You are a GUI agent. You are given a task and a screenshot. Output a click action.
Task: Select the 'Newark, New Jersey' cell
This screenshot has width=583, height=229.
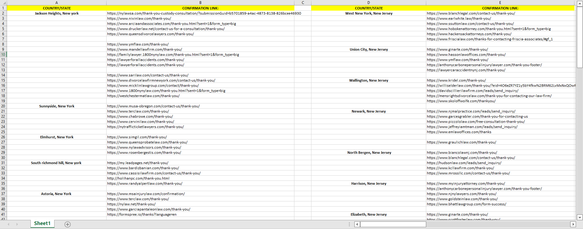(369, 111)
